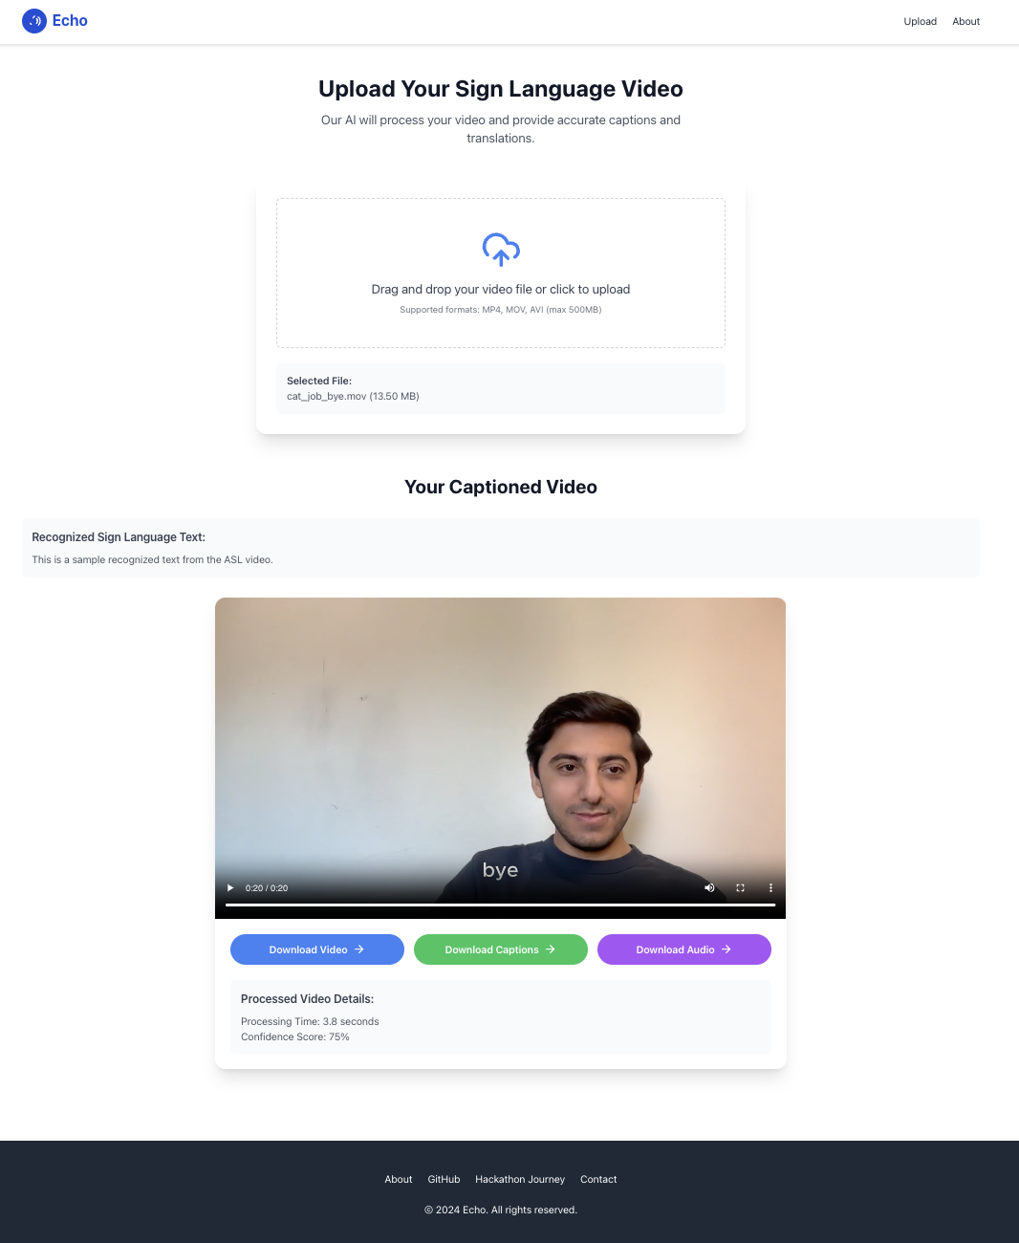
Task: Enter fullscreen mode on the video
Action: [x=740, y=888]
